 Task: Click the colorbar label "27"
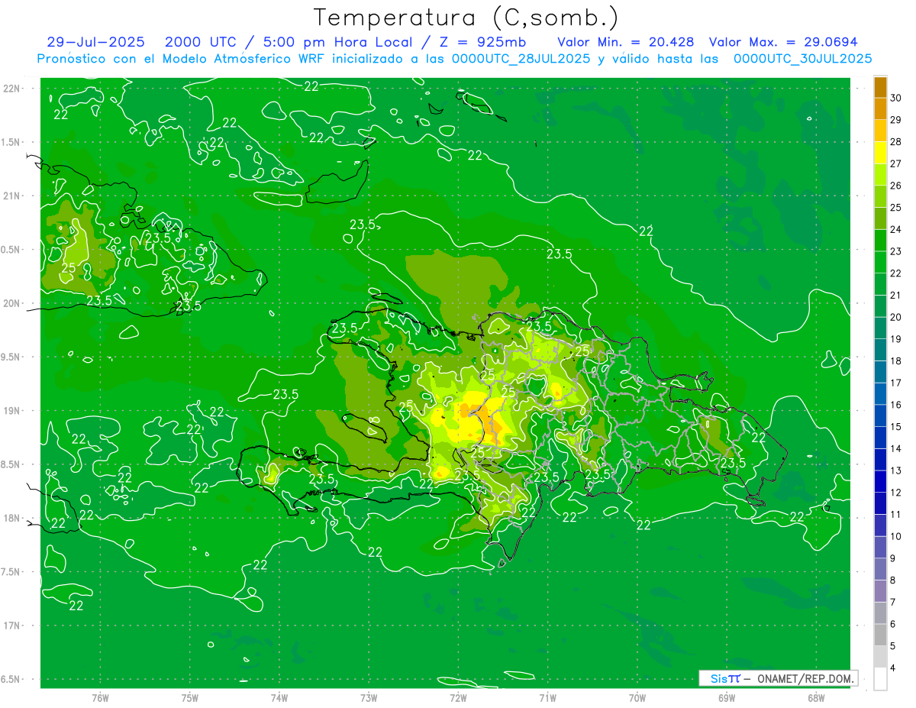point(896,164)
